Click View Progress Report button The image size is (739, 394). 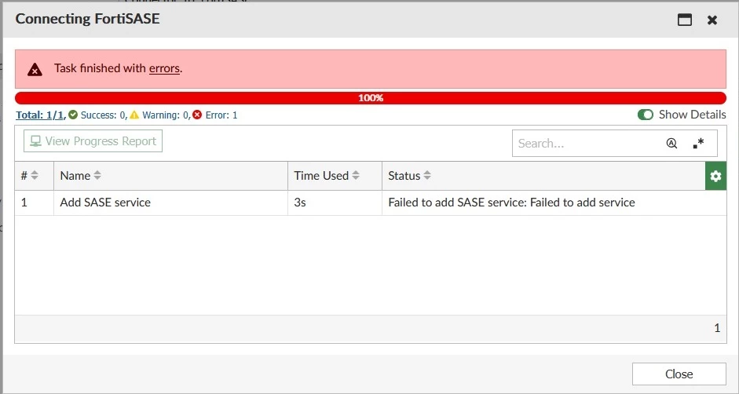coord(93,141)
